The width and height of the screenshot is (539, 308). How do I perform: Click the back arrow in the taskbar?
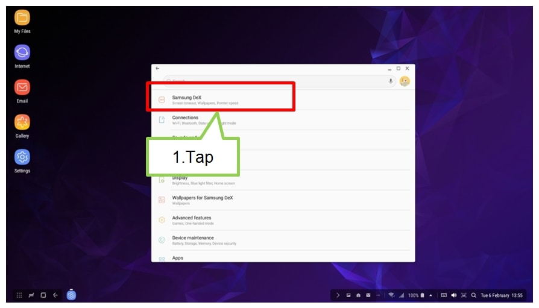55,295
